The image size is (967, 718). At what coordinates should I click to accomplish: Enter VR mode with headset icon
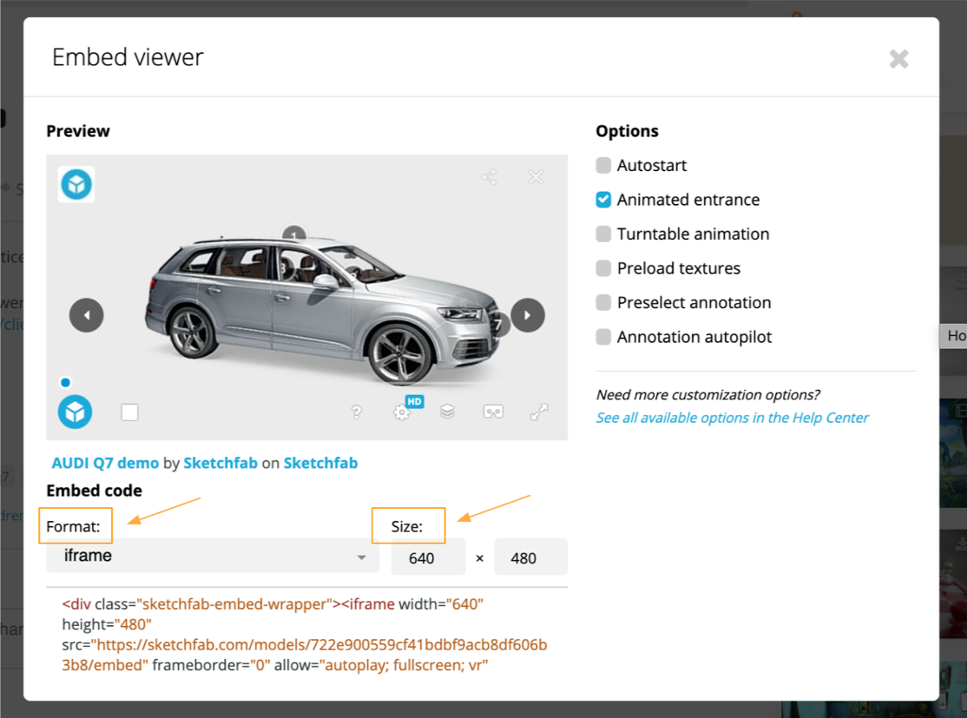tap(493, 412)
